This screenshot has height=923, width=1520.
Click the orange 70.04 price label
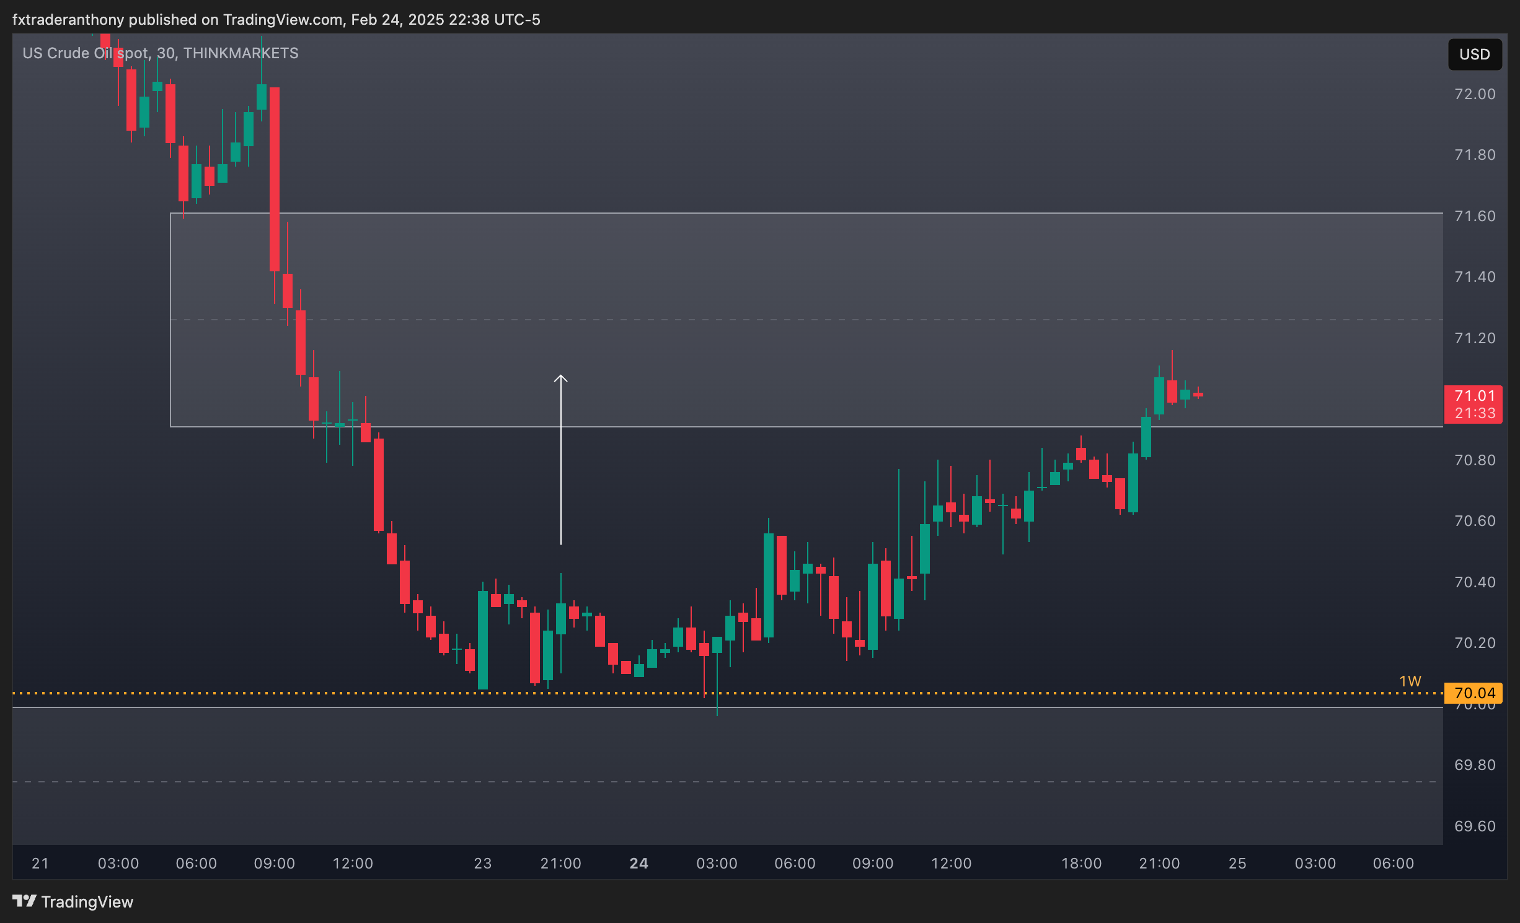1475,693
